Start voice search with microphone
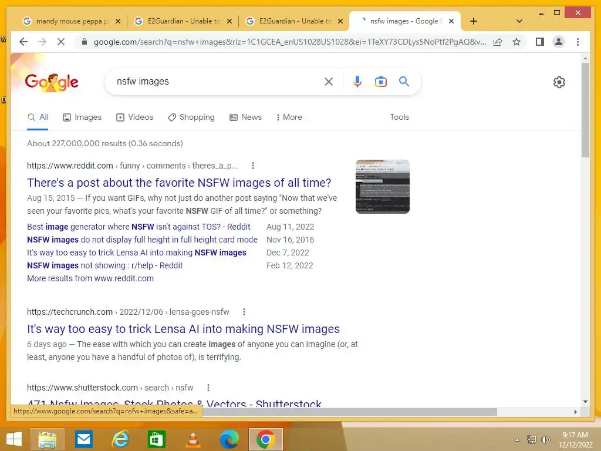601x451 pixels. click(x=357, y=81)
